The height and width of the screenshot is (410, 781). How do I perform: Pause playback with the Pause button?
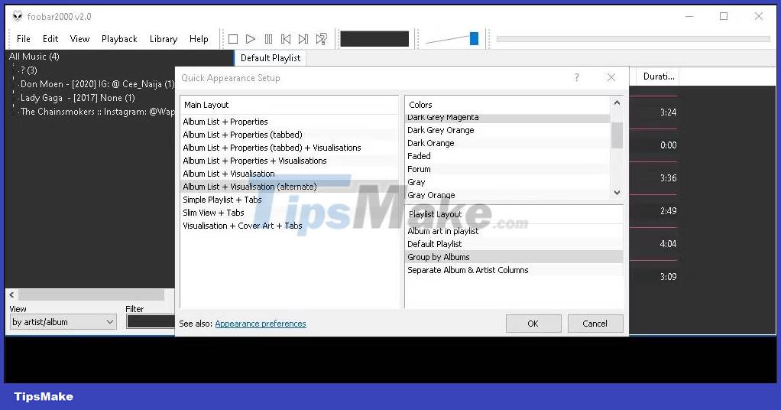pyautogui.click(x=268, y=39)
